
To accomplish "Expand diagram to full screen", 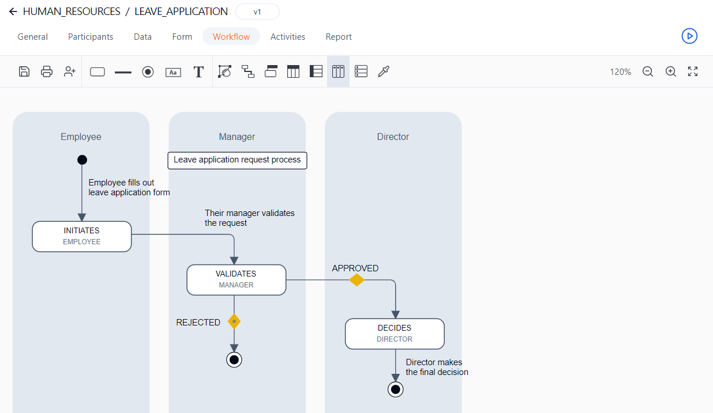I will (693, 71).
